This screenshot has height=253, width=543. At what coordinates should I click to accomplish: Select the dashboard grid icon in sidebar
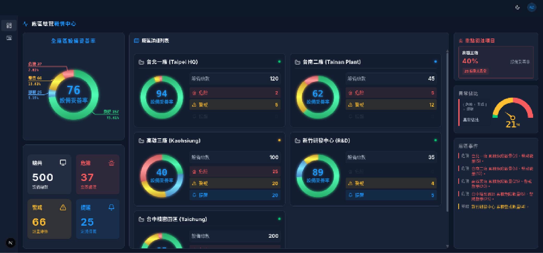click(x=9, y=25)
